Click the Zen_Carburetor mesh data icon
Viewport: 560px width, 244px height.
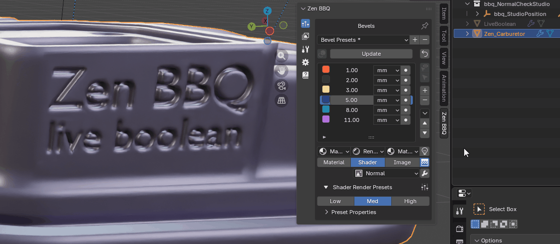550,33
